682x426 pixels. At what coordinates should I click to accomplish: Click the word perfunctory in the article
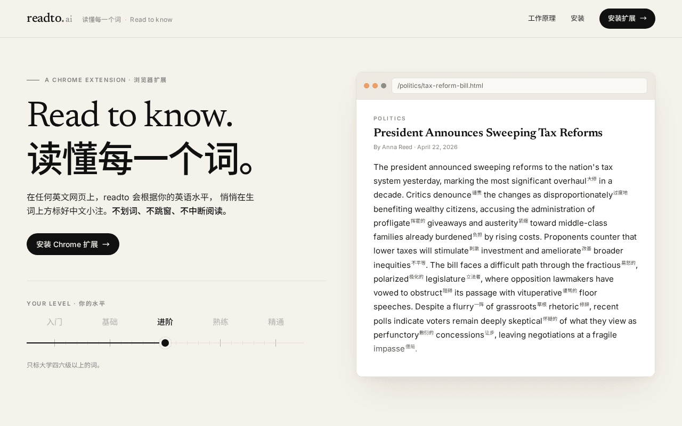396,335
